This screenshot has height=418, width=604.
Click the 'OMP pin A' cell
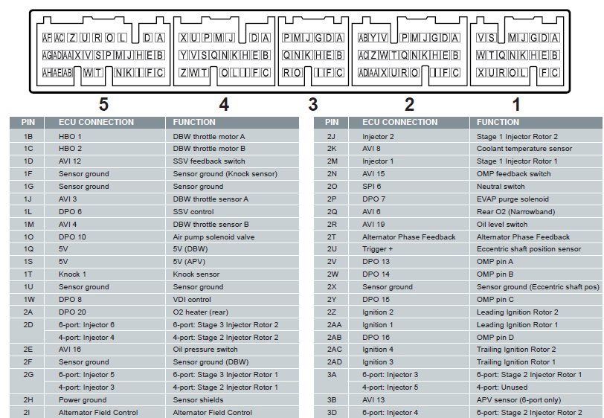pyautogui.click(x=536, y=262)
